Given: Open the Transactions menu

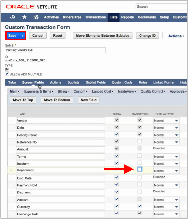Looking at the screenshot, I should (95, 17).
